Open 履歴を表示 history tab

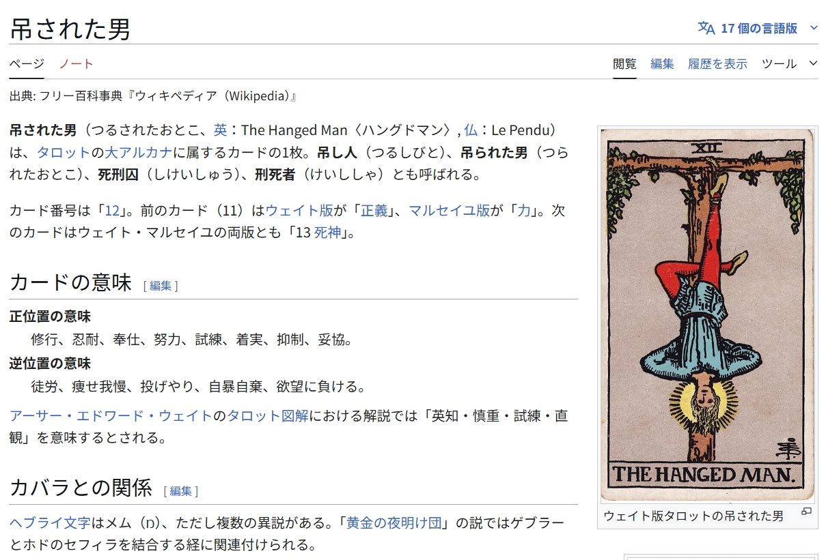pyautogui.click(x=717, y=63)
